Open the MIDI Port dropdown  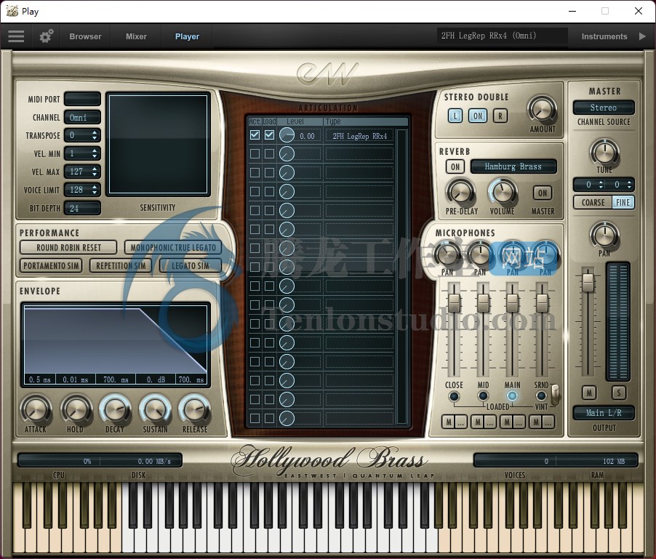[x=82, y=99]
